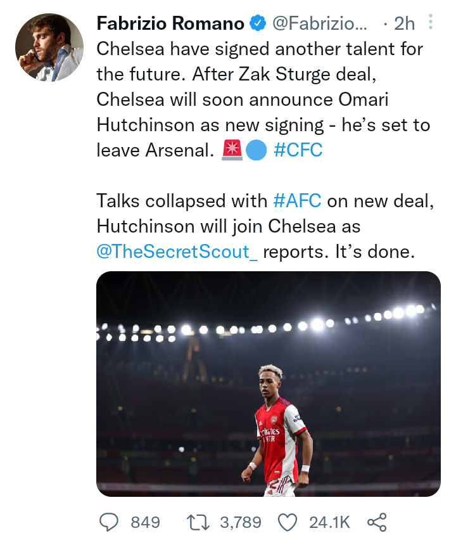
Task: Click the blue circle emoji
Action: [x=256, y=150]
